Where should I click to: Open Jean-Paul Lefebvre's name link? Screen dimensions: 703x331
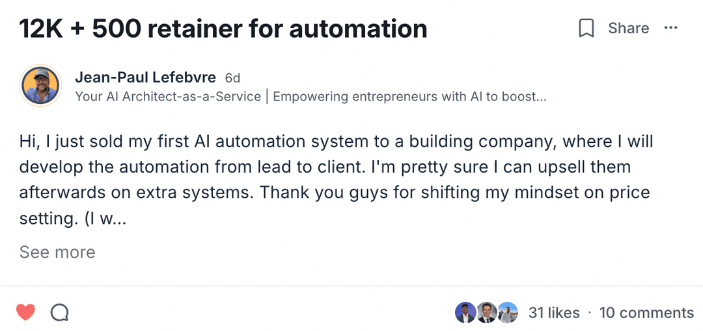(x=145, y=78)
